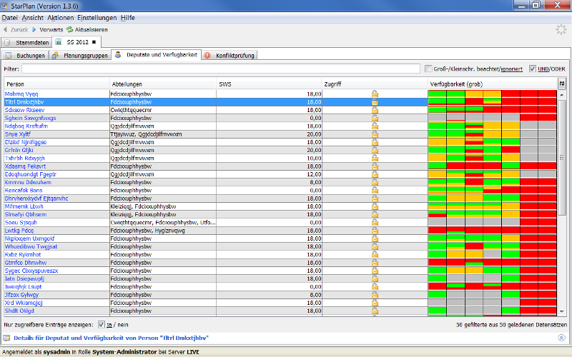Image resolution: width=572 pixels, height=357 pixels.
Task: Switch to the Deputate und Verfügbarkeit tab
Action: 156,55
